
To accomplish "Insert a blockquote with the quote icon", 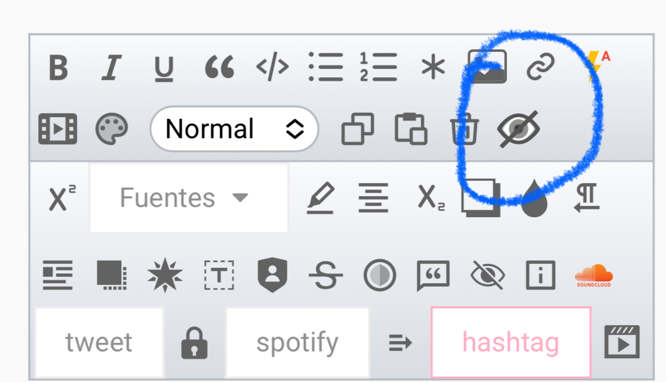I will [219, 67].
